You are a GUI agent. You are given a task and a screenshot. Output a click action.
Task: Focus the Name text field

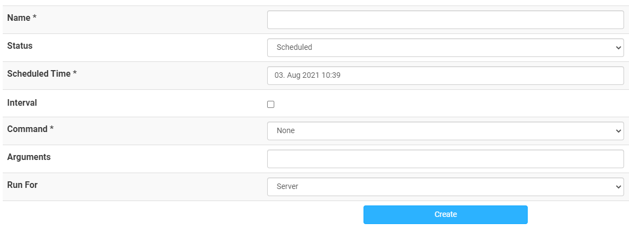pyautogui.click(x=445, y=20)
